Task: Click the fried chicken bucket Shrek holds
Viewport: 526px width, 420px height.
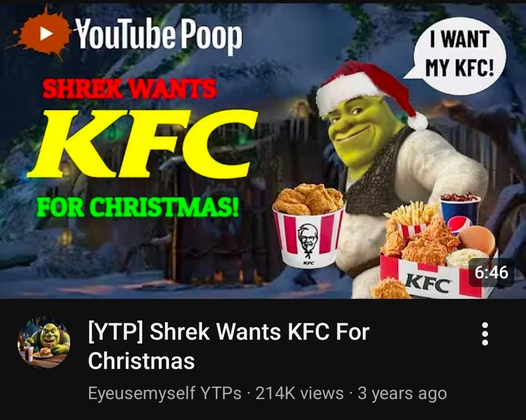Action: pyautogui.click(x=308, y=226)
